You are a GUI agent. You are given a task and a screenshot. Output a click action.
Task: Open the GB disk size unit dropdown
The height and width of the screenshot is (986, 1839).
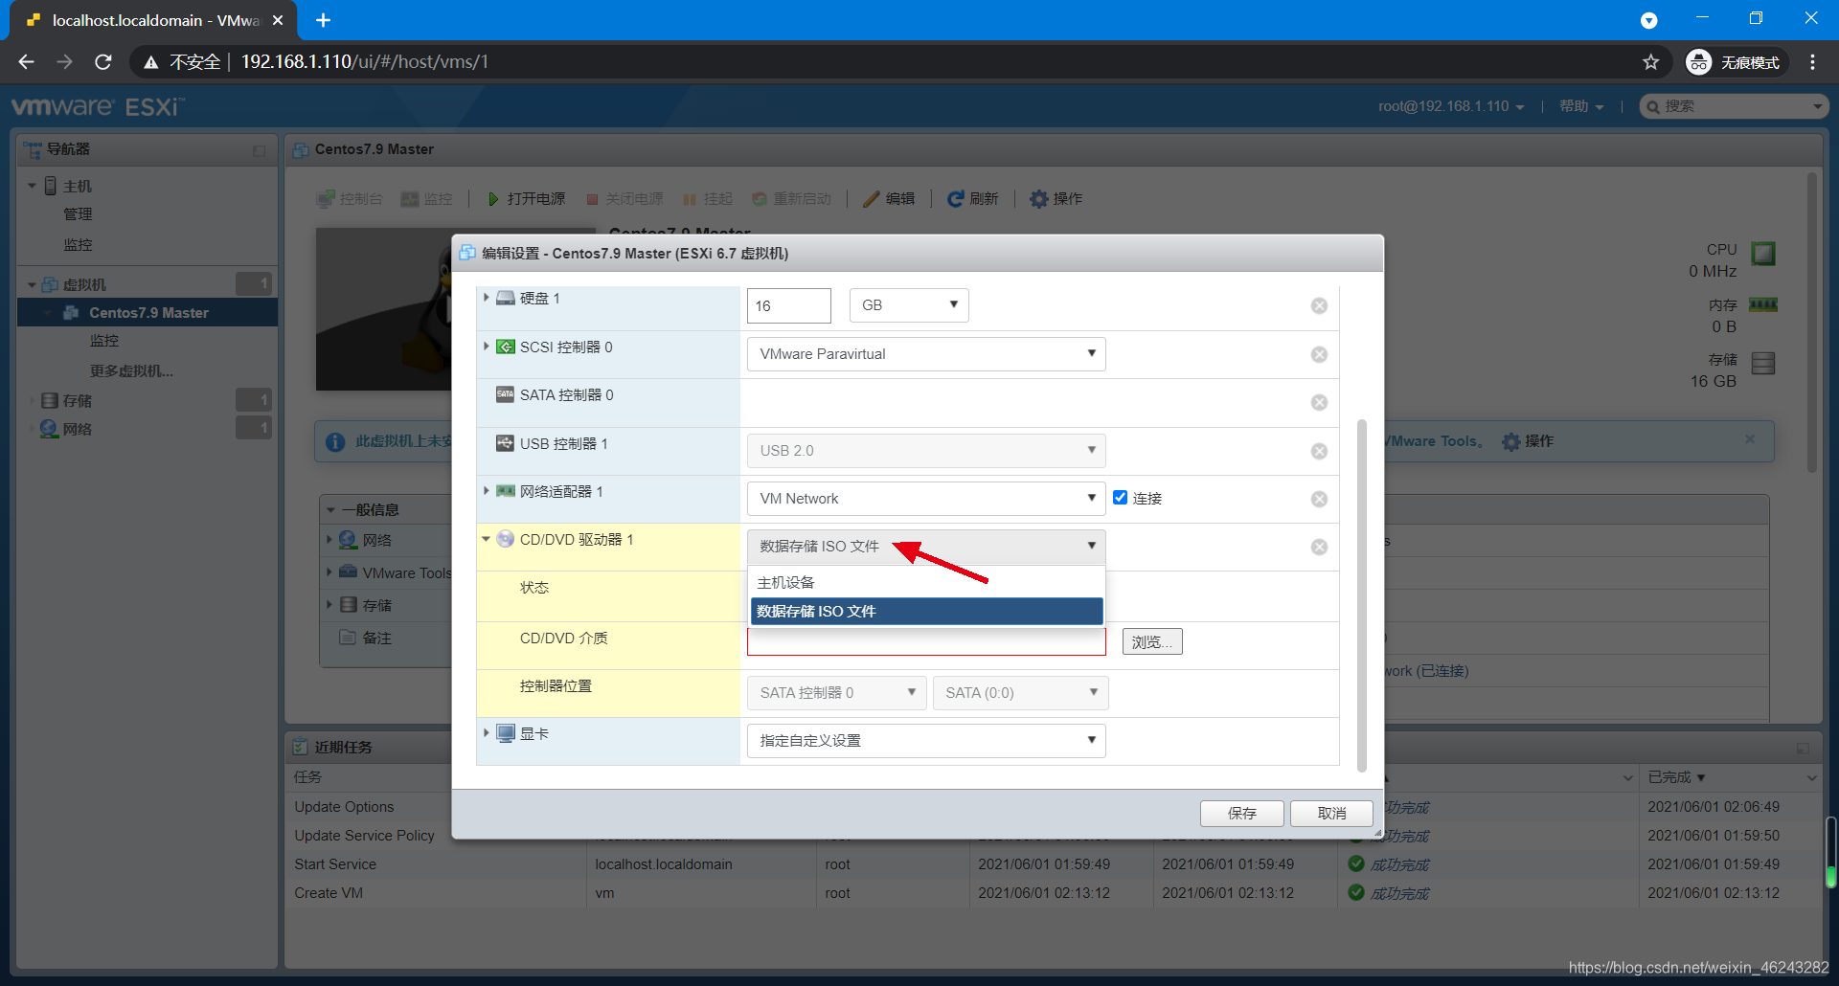point(909,305)
